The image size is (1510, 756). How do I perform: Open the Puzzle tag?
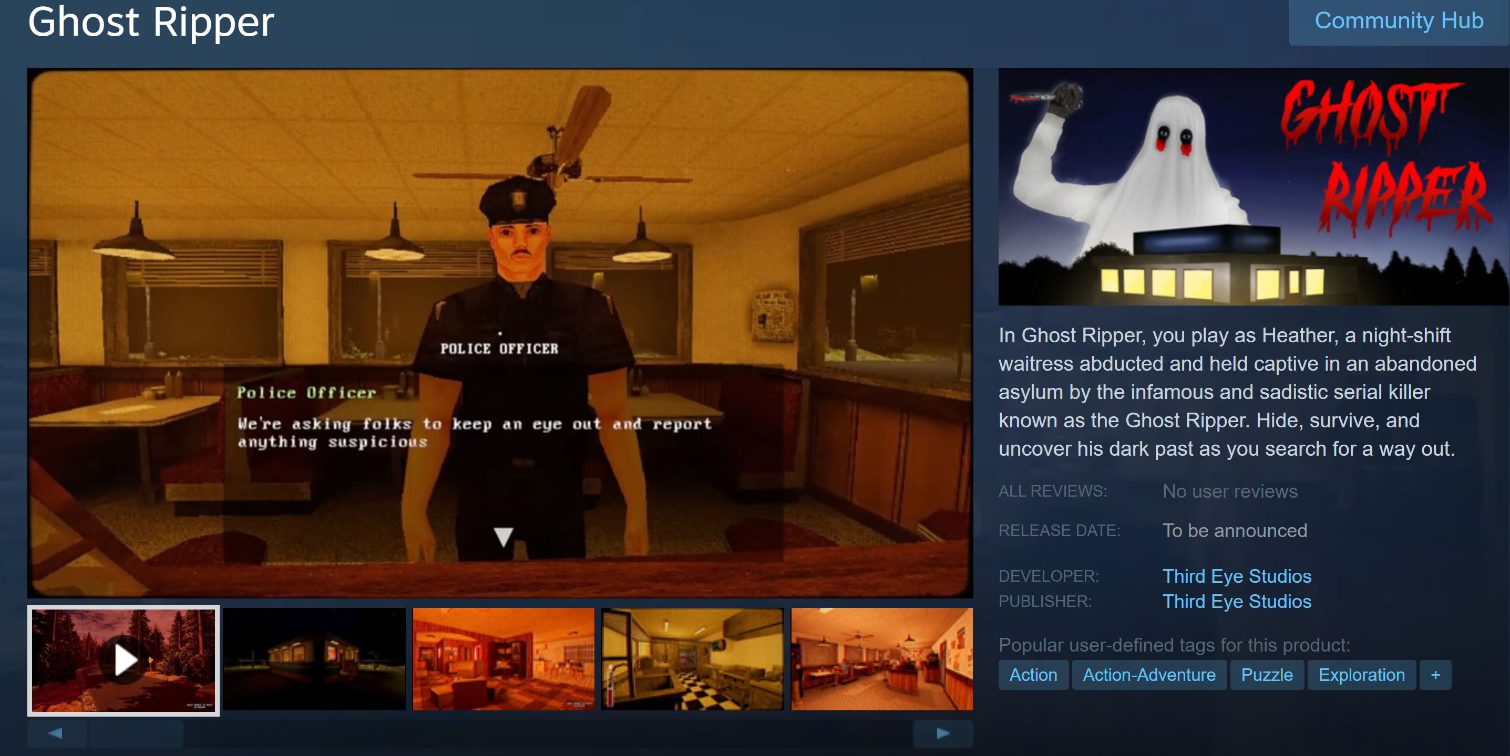[1267, 675]
